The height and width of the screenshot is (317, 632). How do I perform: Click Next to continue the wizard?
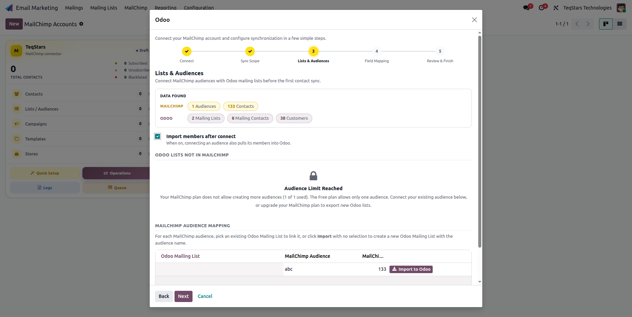pyautogui.click(x=183, y=296)
